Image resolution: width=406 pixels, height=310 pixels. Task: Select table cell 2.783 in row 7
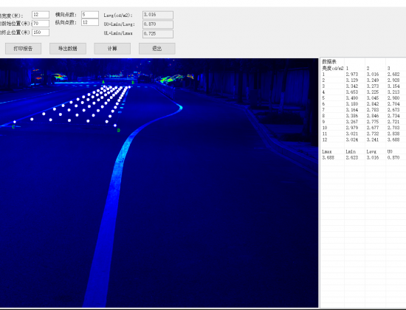(373, 110)
